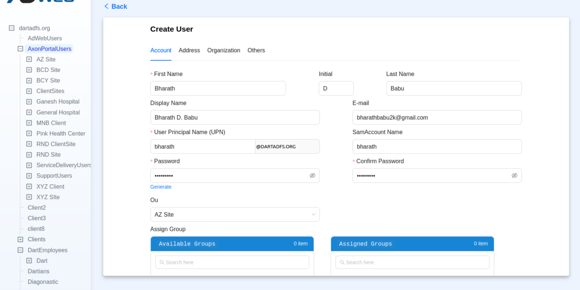The height and width of the screenshot is (290, 580).
Task: Click search icon in Available Groups panel
Action: [162, 262]
